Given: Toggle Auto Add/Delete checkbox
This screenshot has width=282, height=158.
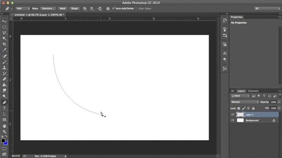Looking at the screenshot, I should (114, 8).
